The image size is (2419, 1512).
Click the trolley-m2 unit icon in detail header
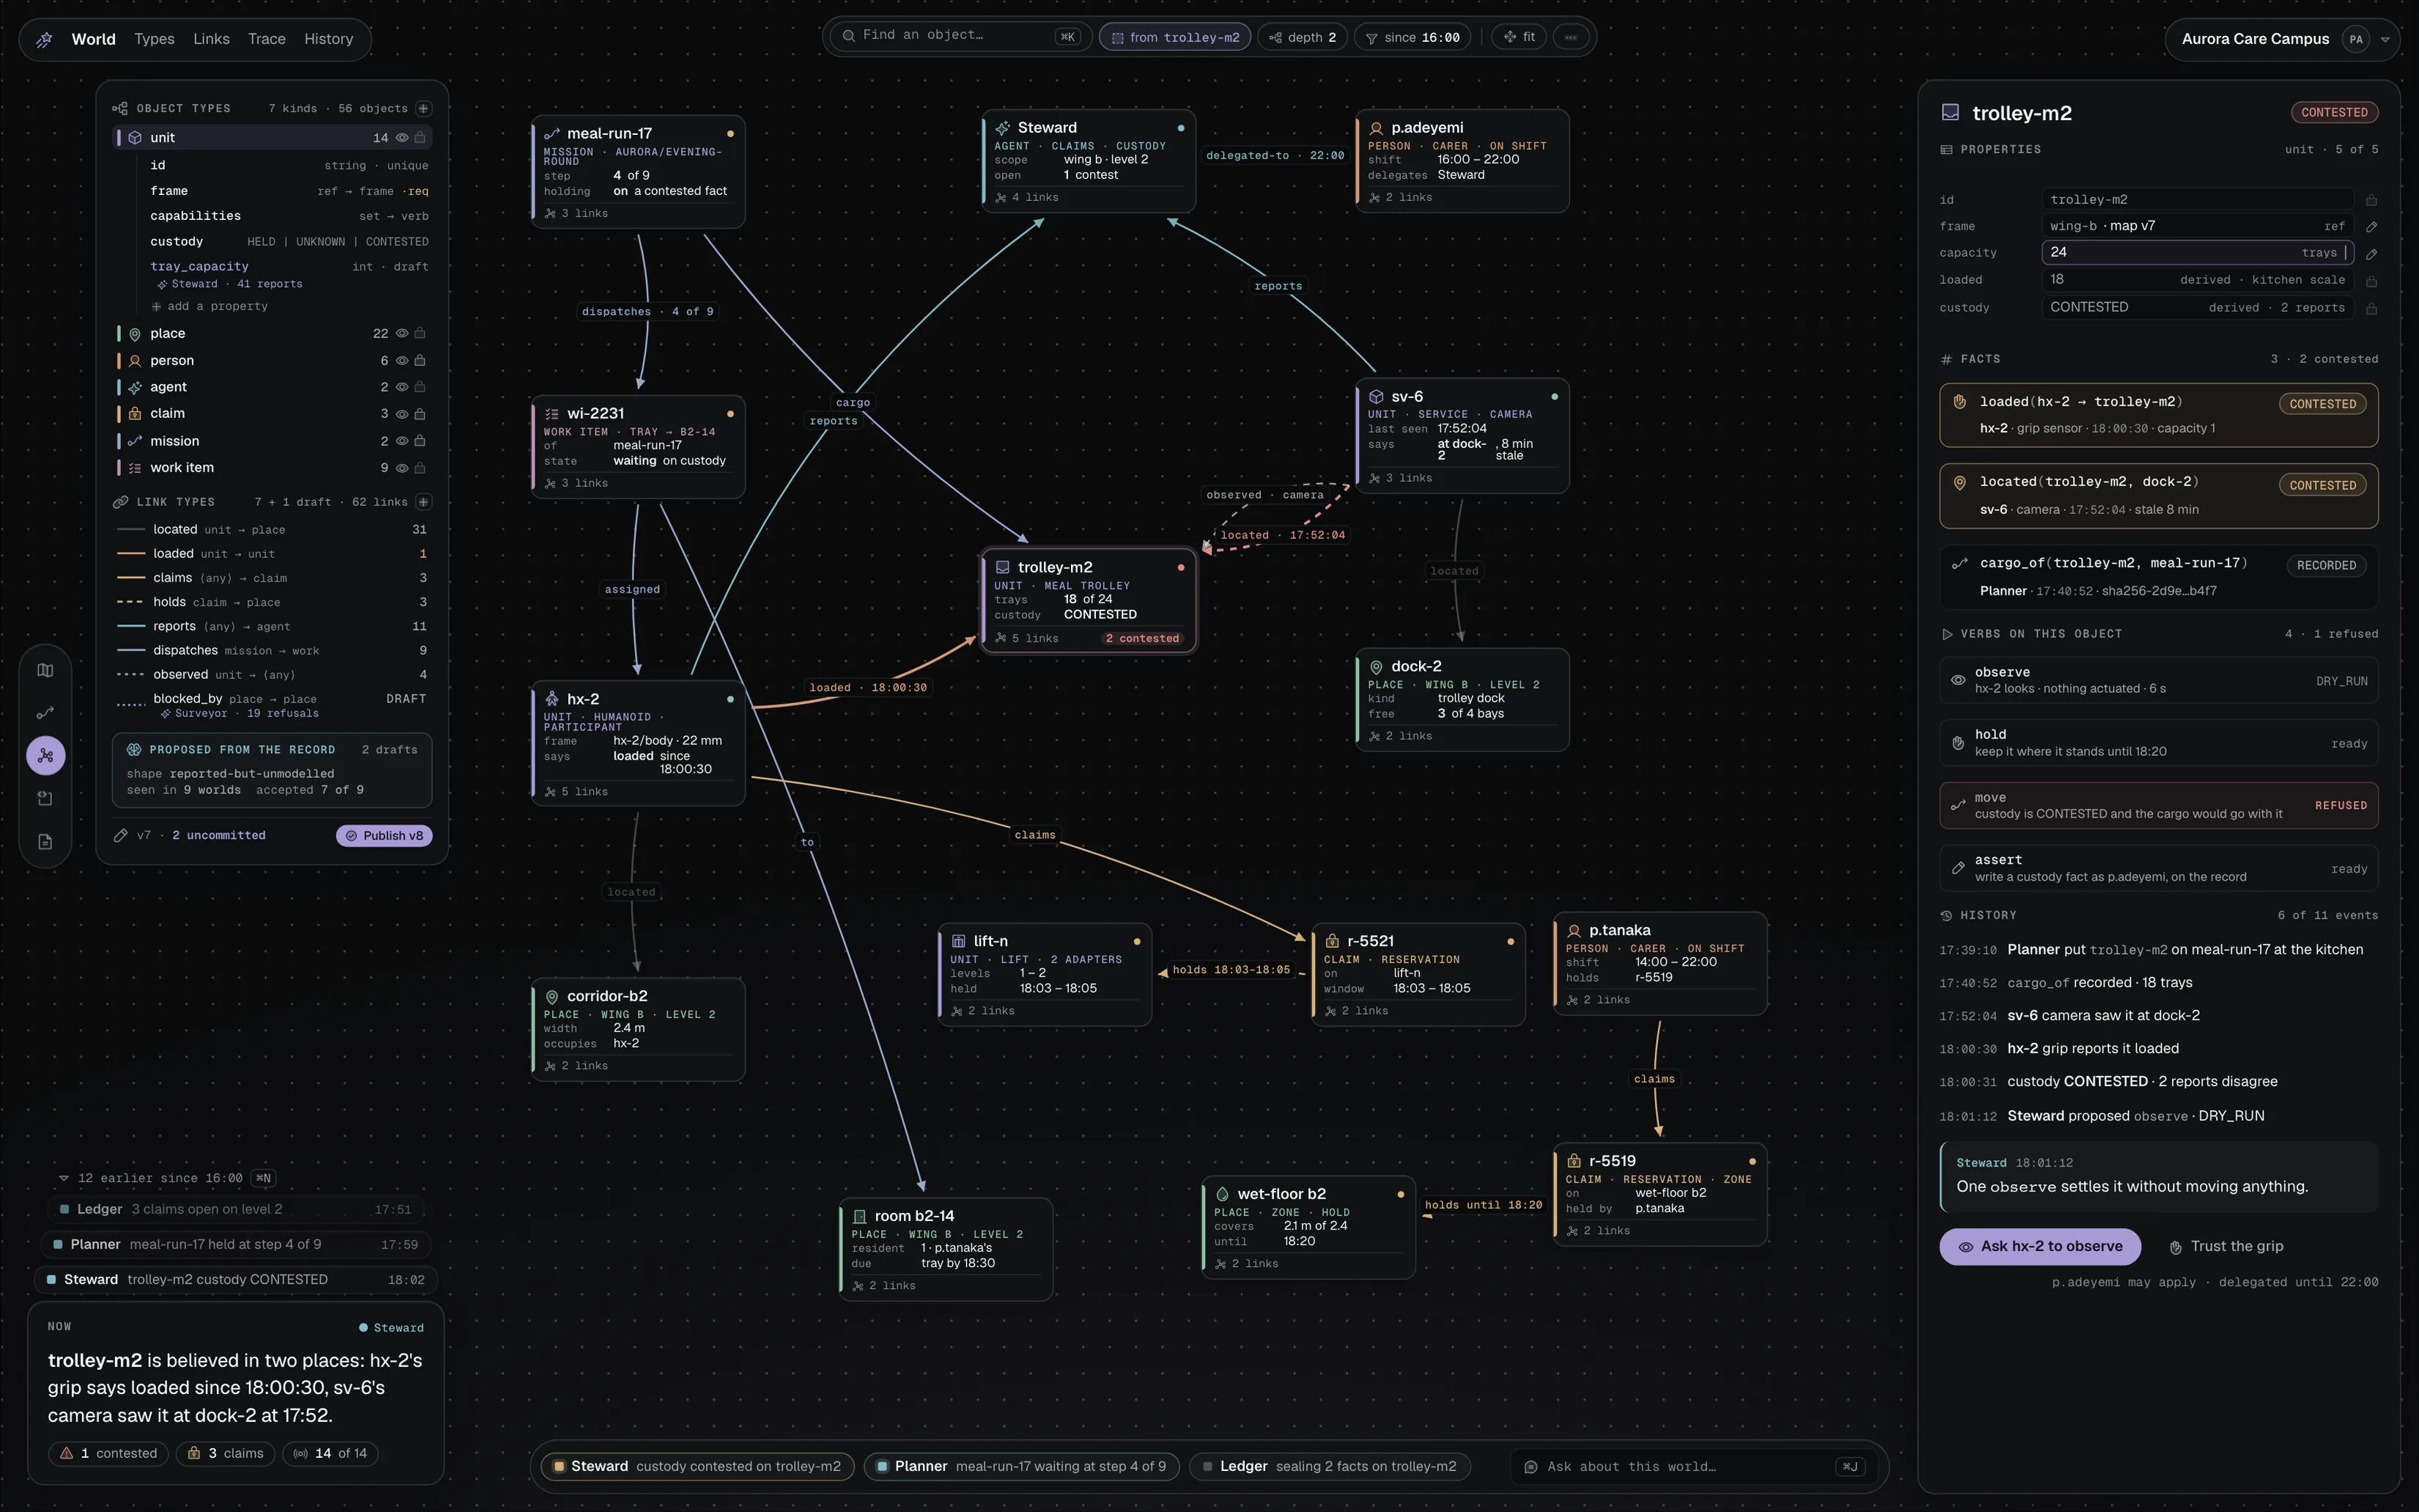[1950, 113]
